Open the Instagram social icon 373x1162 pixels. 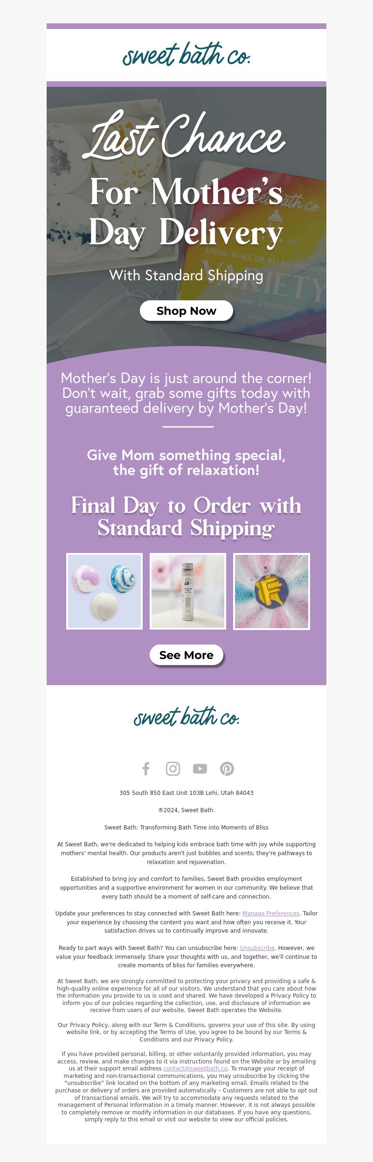(x=173, y=769)
